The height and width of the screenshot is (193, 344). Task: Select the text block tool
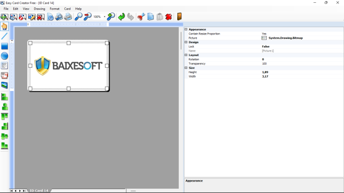[x=5, y=65]
